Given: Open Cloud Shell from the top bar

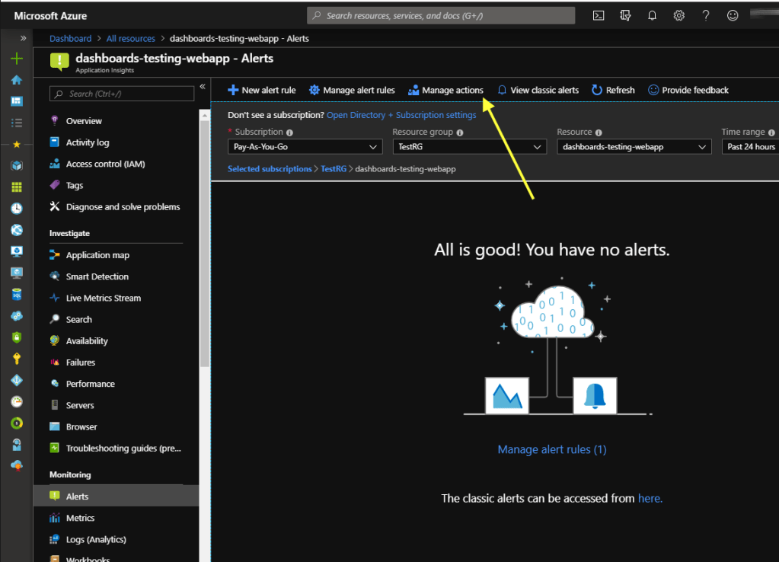Looking at the screenshot, I should click(599, 15).
